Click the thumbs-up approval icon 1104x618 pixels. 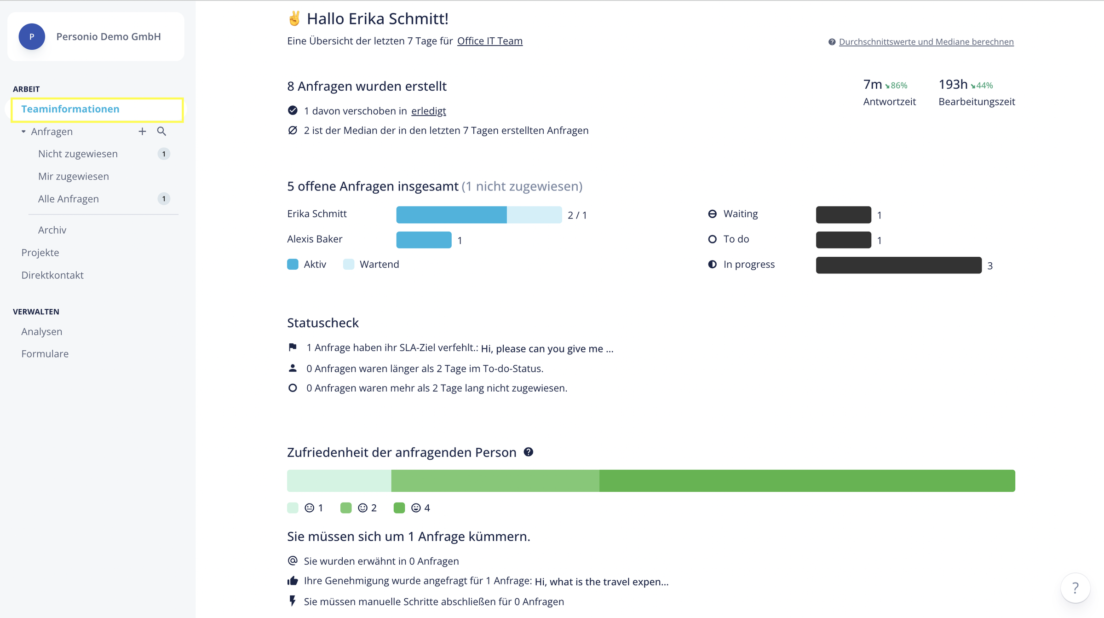pyautogui.click(x=293, y=581)
